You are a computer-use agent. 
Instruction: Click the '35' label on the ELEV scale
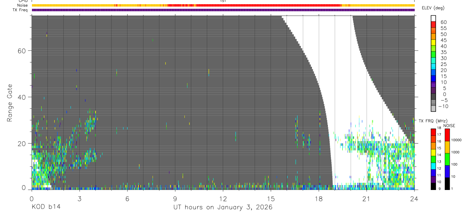(443, 52)
